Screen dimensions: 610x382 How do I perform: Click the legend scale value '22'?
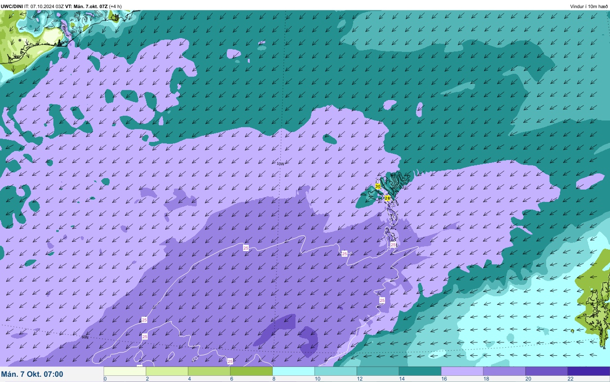[x=570, y=379]
